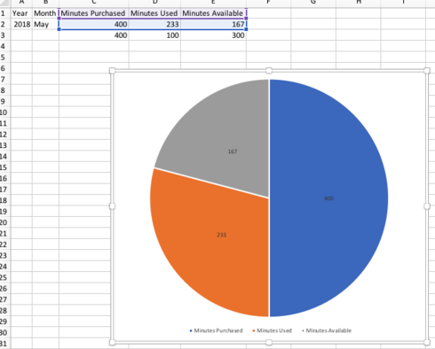Click row header 14
Image resolution: width=435 pixels, height=349 pixels.
coord(4,157)
